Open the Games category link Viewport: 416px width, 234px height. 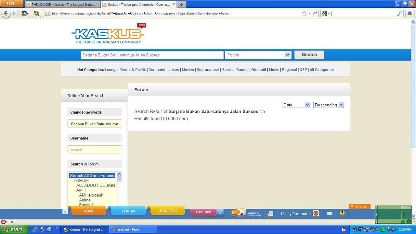coord(242,70)
